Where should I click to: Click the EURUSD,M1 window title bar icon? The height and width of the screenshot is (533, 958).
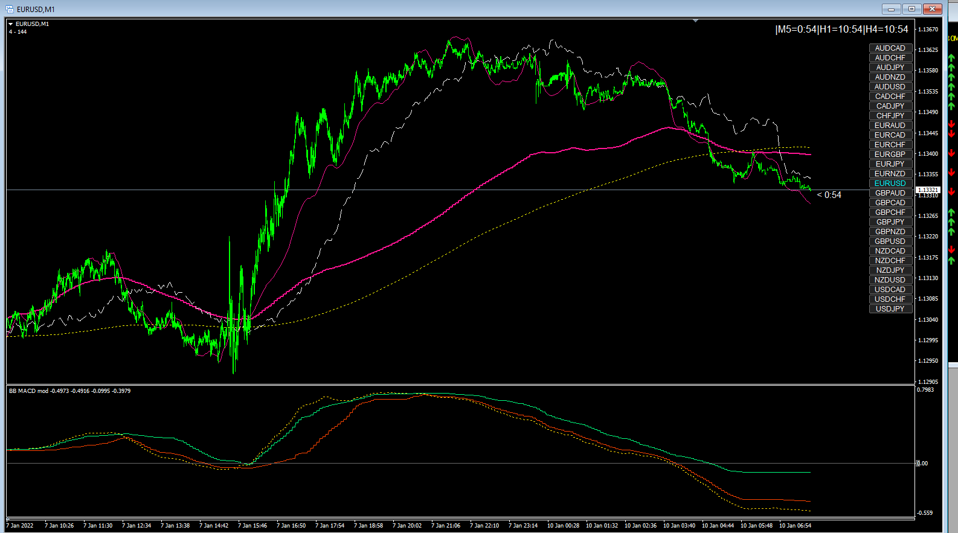pos(9,9)
